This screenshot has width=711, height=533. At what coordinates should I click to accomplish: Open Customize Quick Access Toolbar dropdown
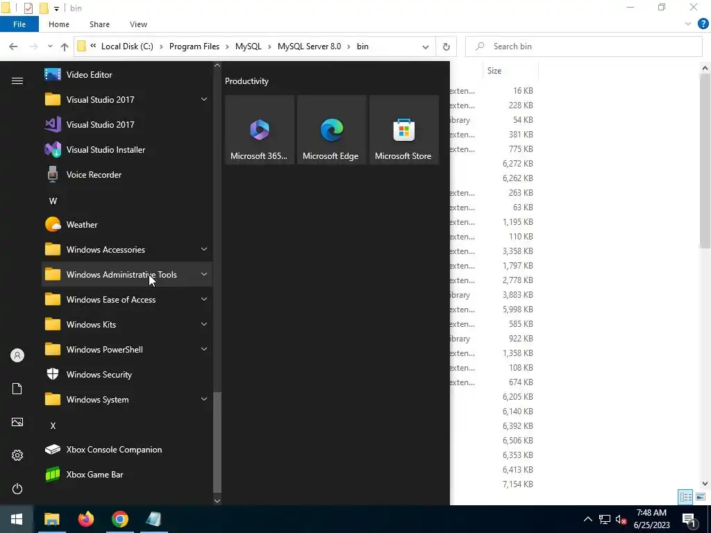point(56,8)
